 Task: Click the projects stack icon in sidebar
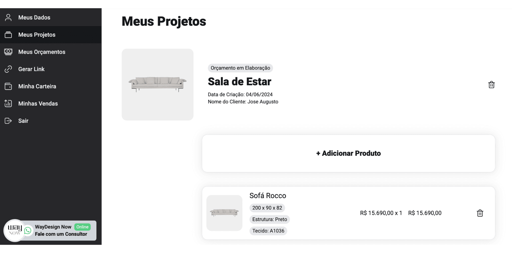point(8,35)
